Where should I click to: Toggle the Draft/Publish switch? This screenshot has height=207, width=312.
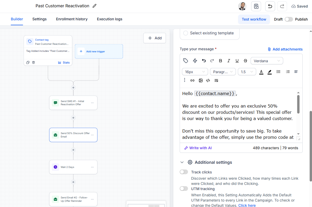tap(289, 19)
